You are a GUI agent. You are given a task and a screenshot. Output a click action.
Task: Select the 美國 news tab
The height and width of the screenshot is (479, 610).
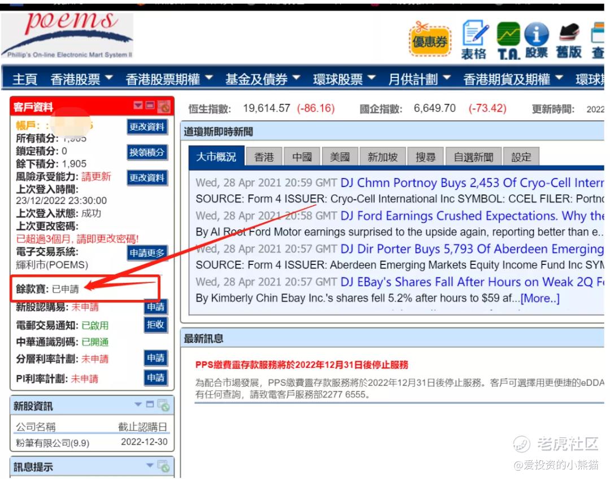pos(339,157)
